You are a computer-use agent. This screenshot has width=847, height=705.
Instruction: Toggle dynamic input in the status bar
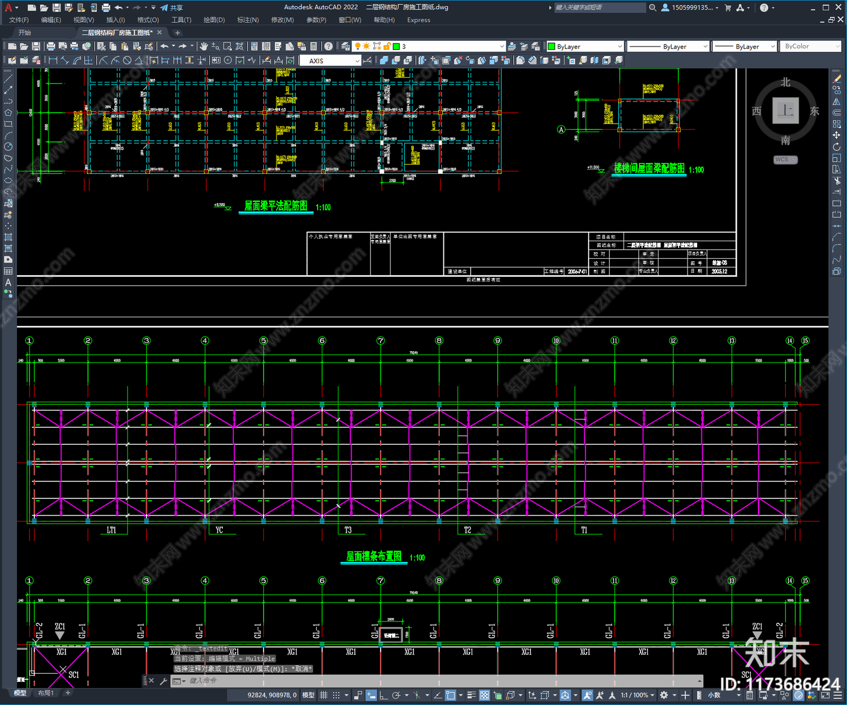click(x=371, y=695)
